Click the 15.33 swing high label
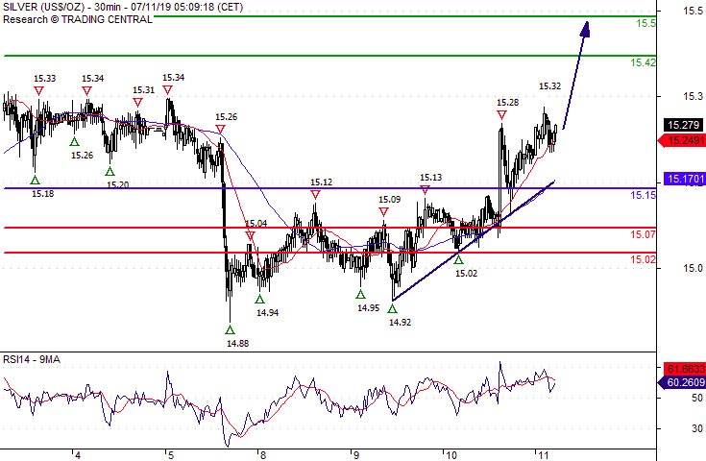The image size is (706, 461). (x=44, y=79)
